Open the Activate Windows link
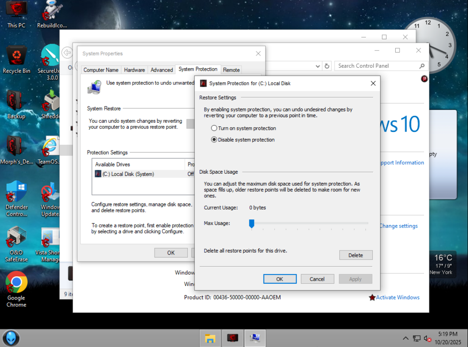The image size is (468, 347). [397, 297]
